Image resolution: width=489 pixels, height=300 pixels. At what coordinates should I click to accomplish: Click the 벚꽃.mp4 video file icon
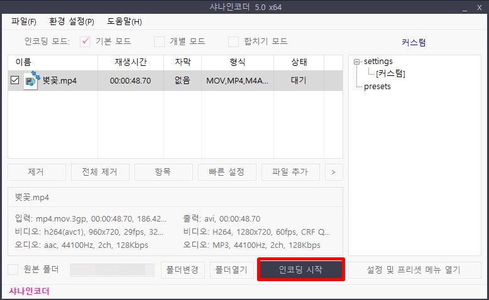coord(31,80)
